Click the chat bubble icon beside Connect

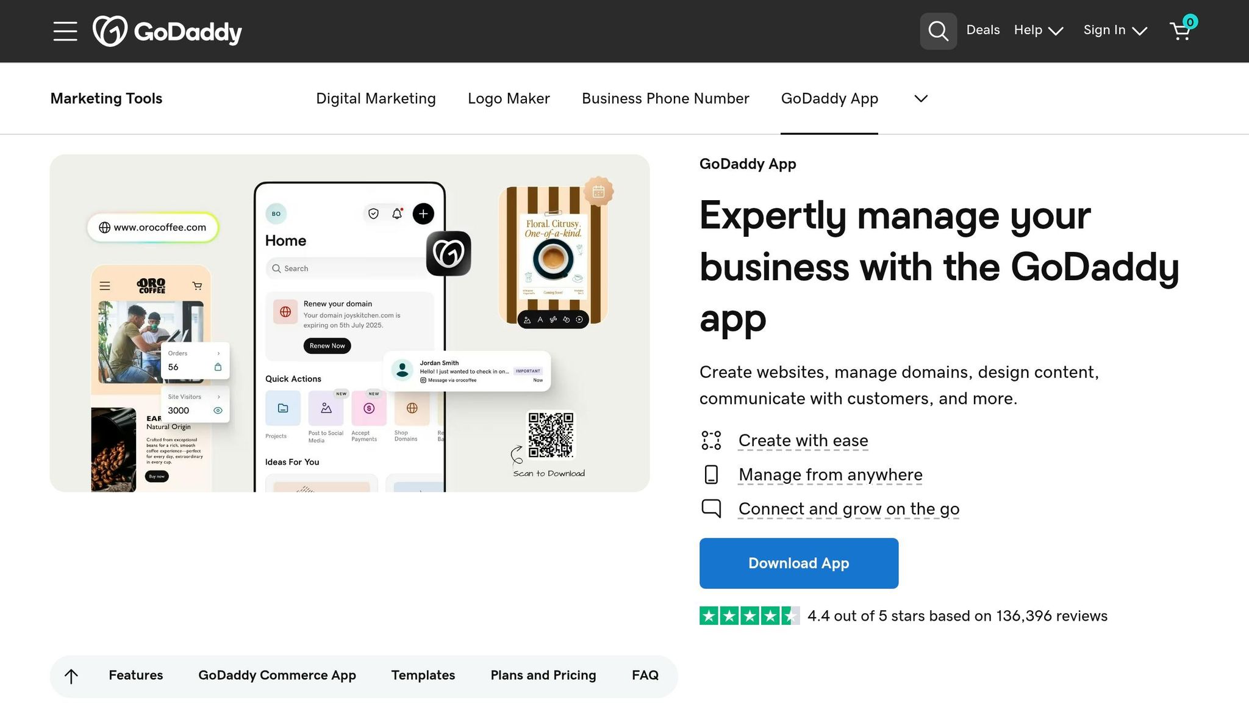pos(711,509)
